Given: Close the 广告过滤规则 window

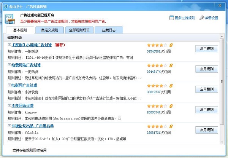Looking at the screenshot, I should [x=220, y=6].
